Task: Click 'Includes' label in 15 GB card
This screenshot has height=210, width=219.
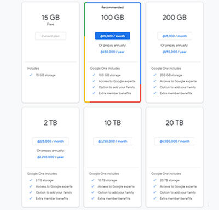Action: (x=33, y=69)
